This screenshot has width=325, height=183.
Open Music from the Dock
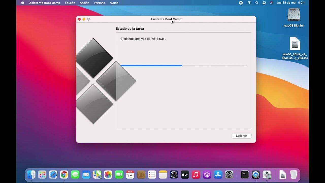coord(196,175)
